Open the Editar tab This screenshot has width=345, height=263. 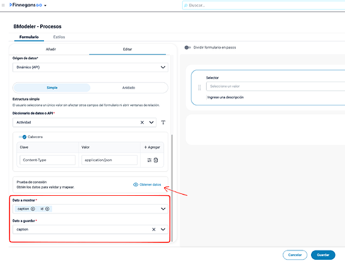(128, 49)
